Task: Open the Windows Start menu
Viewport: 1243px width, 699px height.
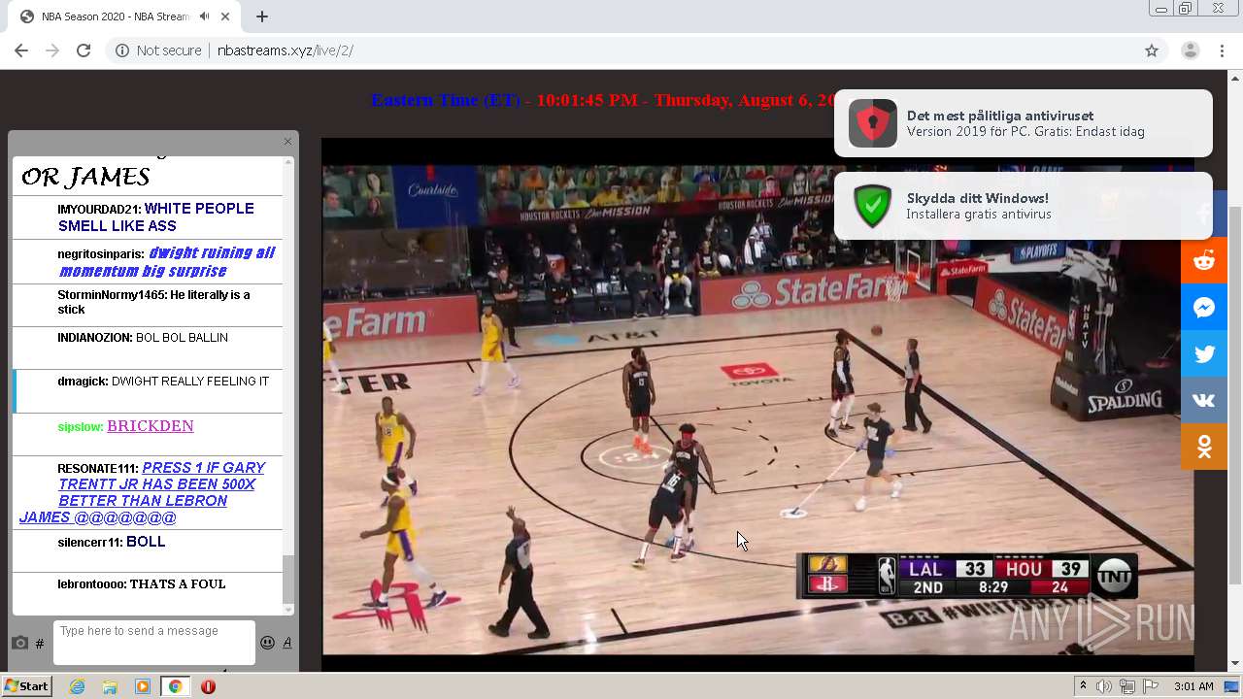Action: point(26,686)
